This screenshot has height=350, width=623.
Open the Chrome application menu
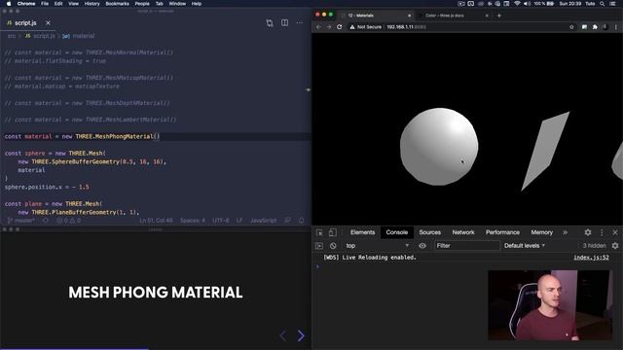pyautogui.click(x=26, y=4)
